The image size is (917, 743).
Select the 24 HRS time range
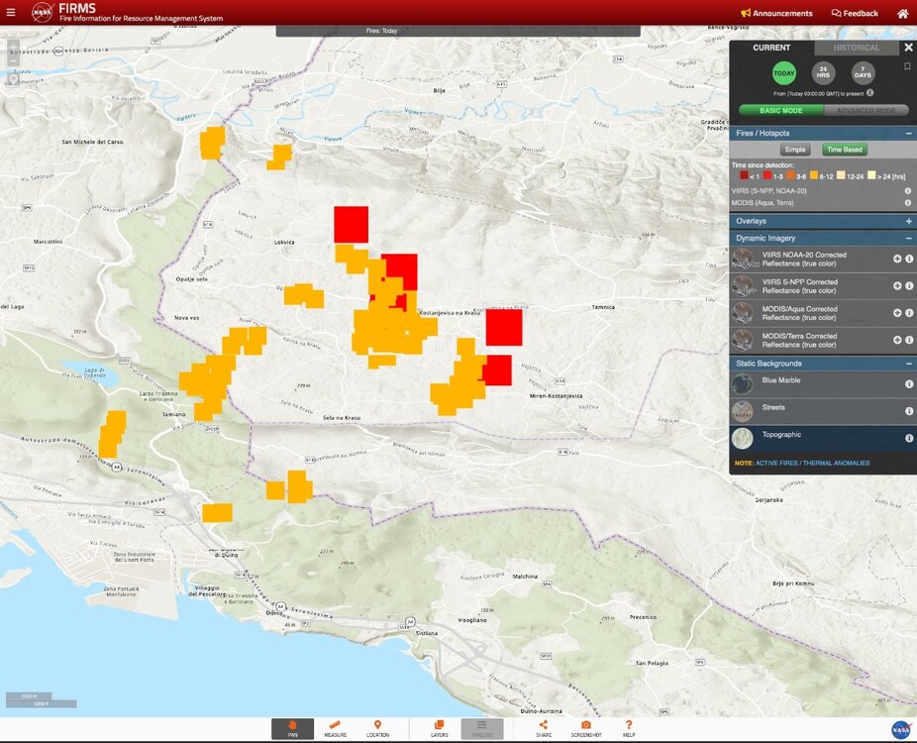pos(823,73)
